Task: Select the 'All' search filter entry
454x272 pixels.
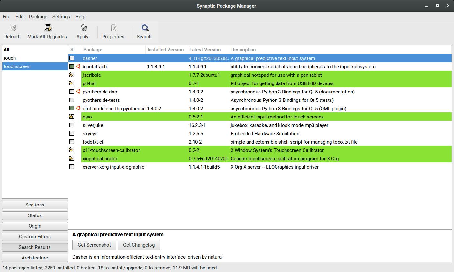Action: [35, 50]
